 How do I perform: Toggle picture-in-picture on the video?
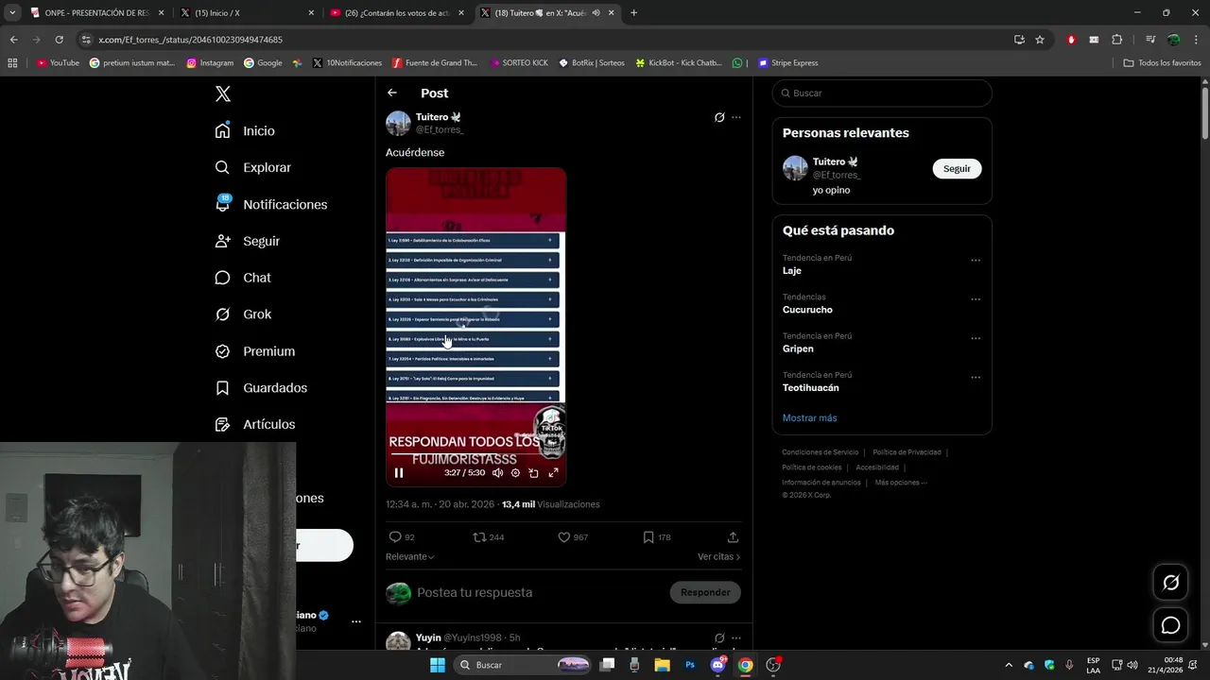pyautogui.click(x=533, y=473)
